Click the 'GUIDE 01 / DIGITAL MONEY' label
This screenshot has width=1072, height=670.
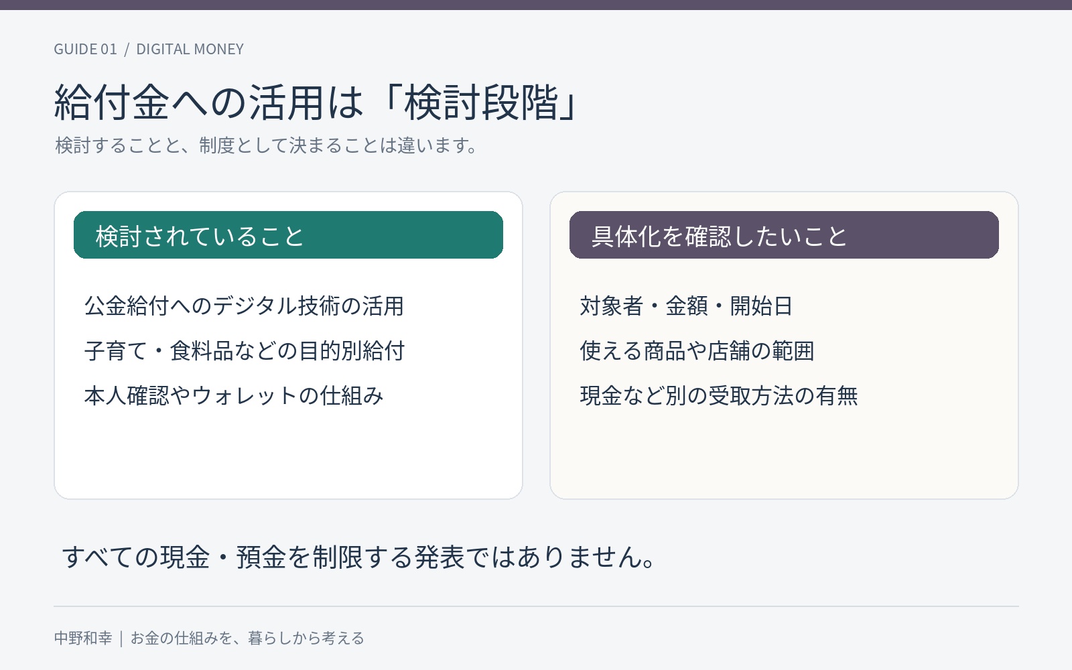149,49
